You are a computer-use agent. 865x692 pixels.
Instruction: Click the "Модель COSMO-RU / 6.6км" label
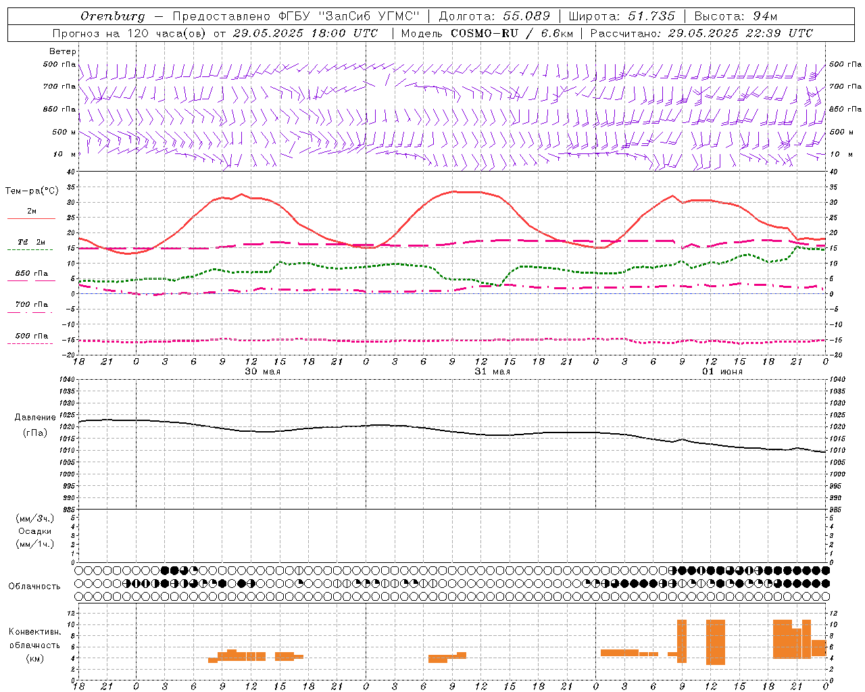pos(487,33)
